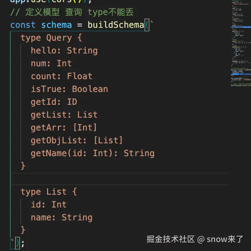Click the type Query declaration

tap(51, 38)
